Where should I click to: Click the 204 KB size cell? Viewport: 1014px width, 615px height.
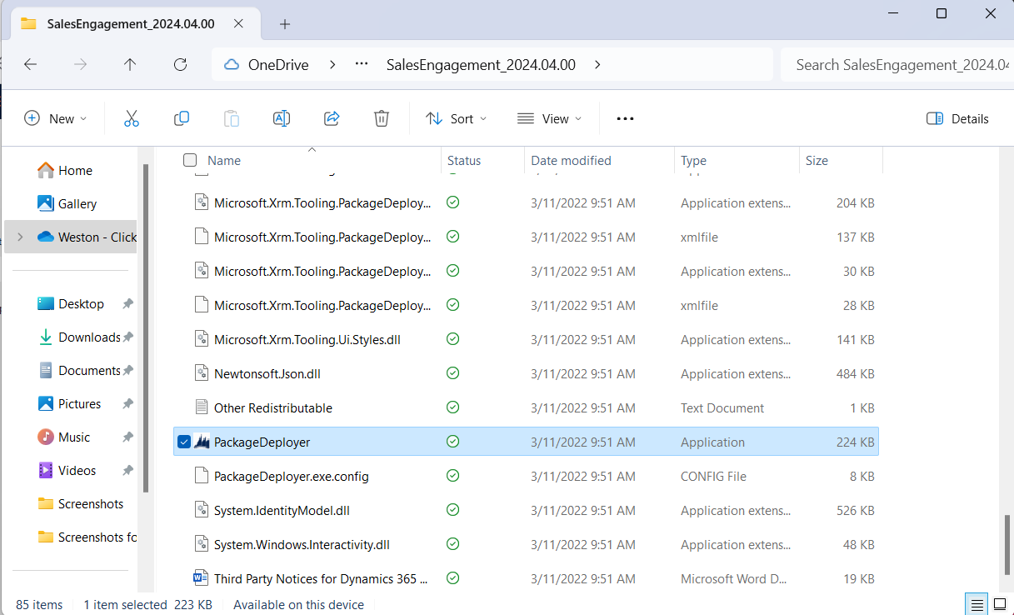[x=855, y=202]
